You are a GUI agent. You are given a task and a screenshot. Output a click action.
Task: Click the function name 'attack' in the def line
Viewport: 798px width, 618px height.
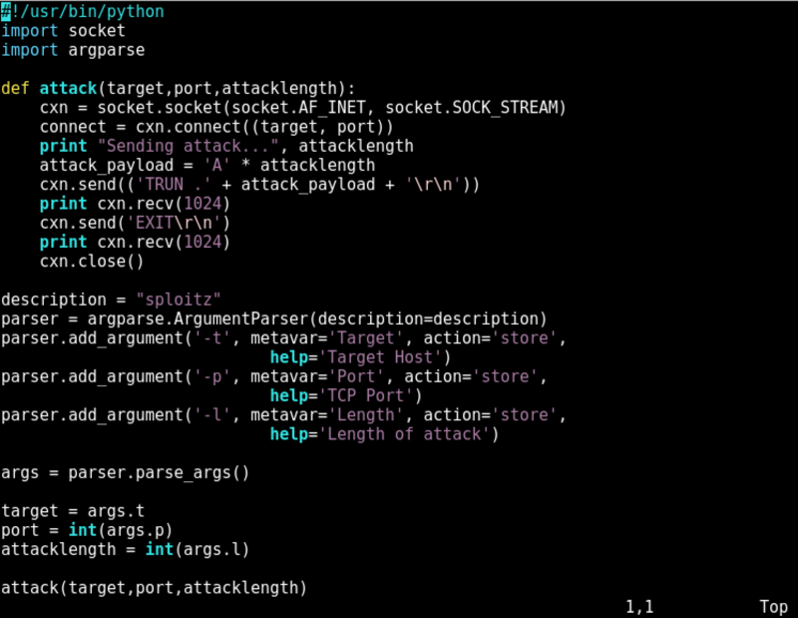click(x=68, y=88)
